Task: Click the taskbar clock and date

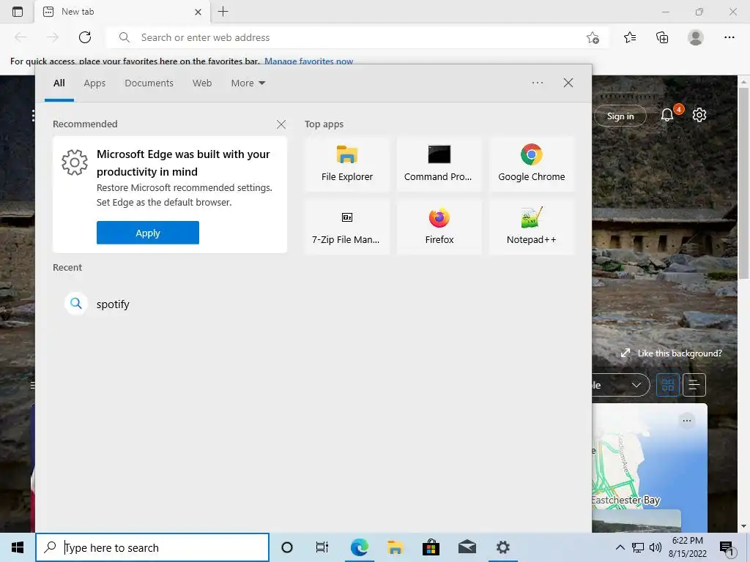Action: point(687,547)
